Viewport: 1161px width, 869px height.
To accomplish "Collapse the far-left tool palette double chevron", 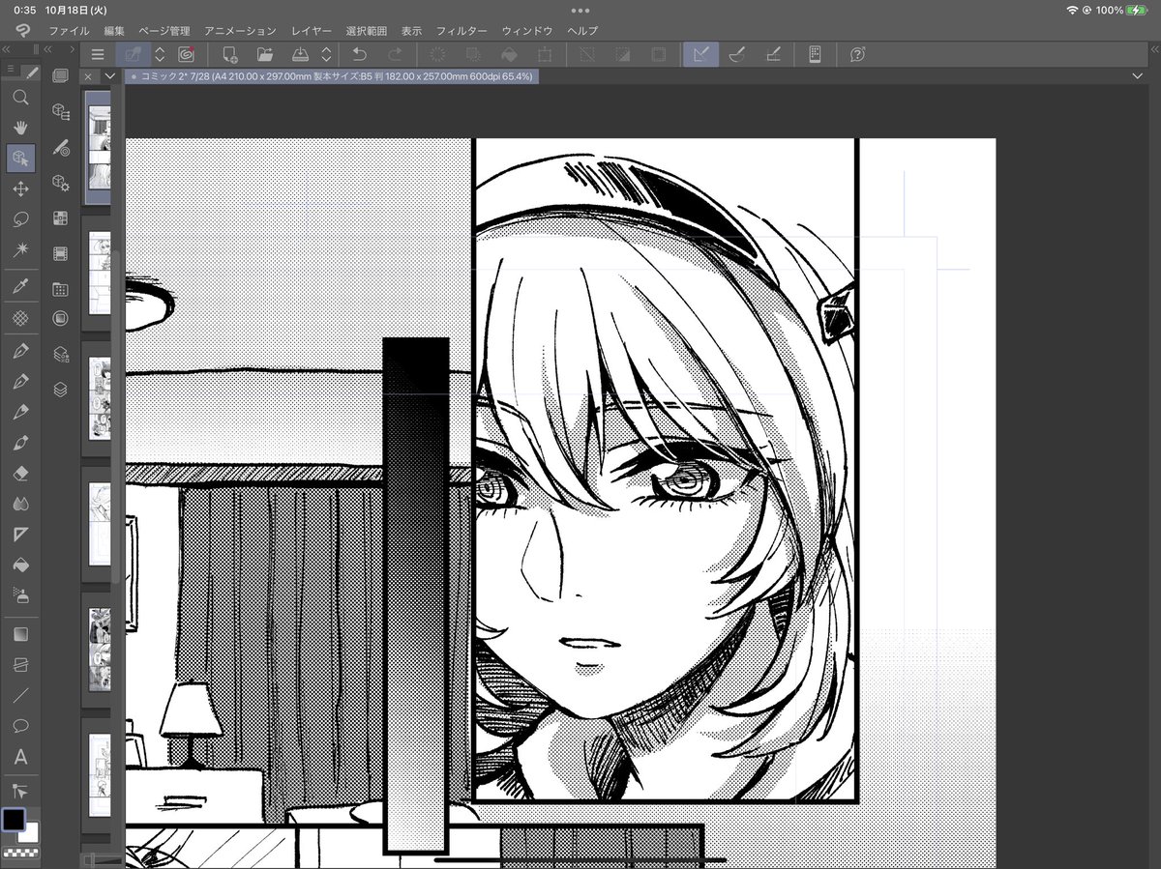I will tap(7, 48).
